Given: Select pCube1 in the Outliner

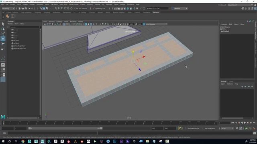Looking at the screenshot, I should tap(16, 40).
